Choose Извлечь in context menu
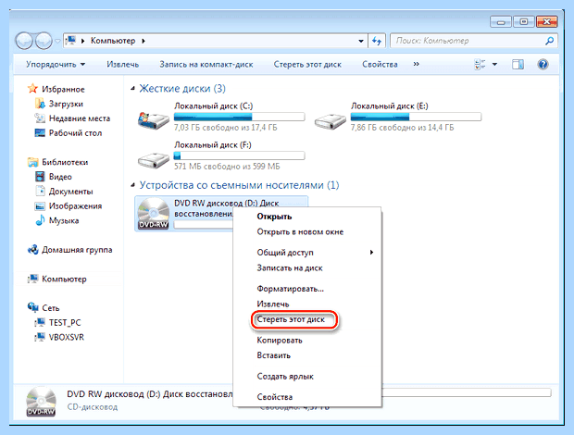The height and width of the screenshot is (435, 574). pyautogui.click(x=307, y=304)
